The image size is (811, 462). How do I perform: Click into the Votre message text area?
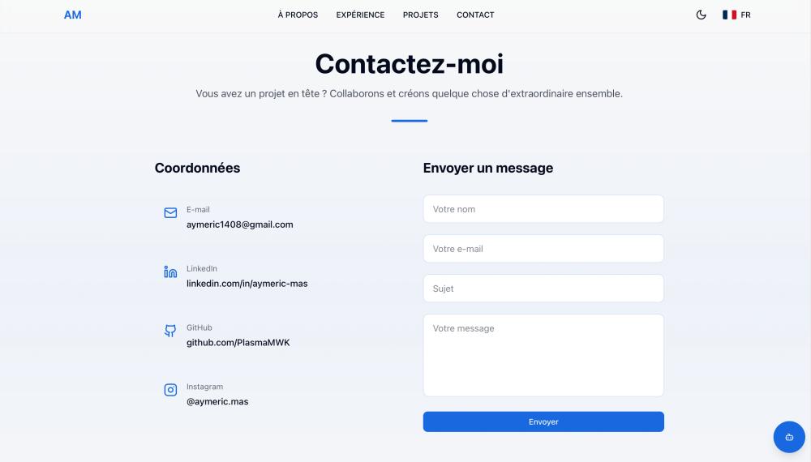(543, 355)
